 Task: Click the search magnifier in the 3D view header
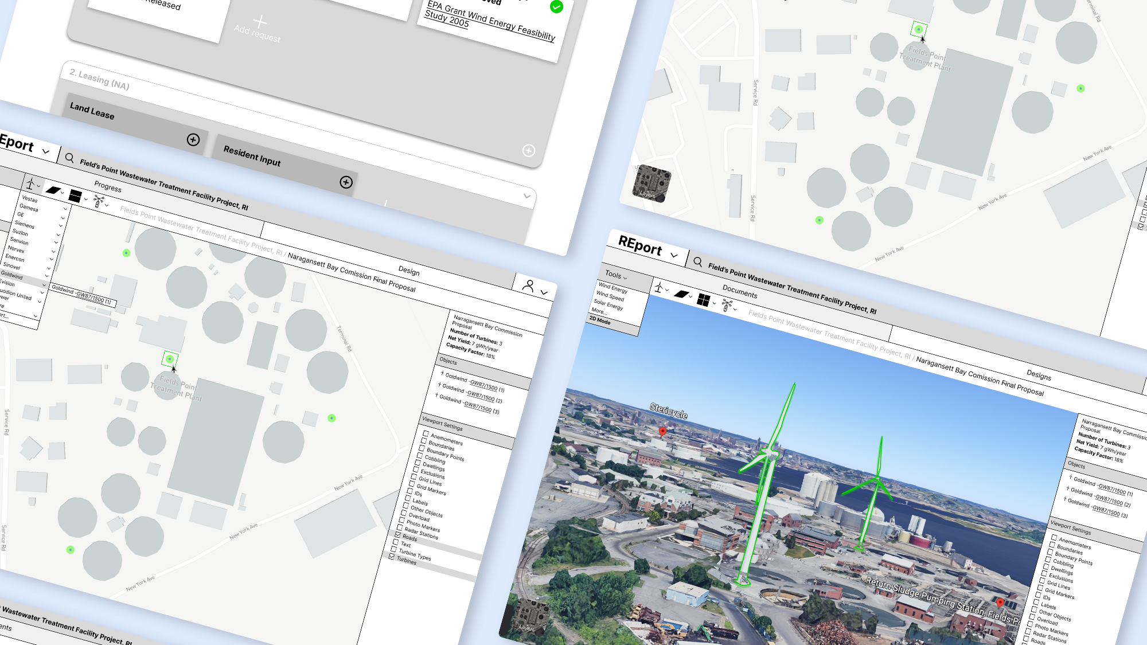[697, 262]
